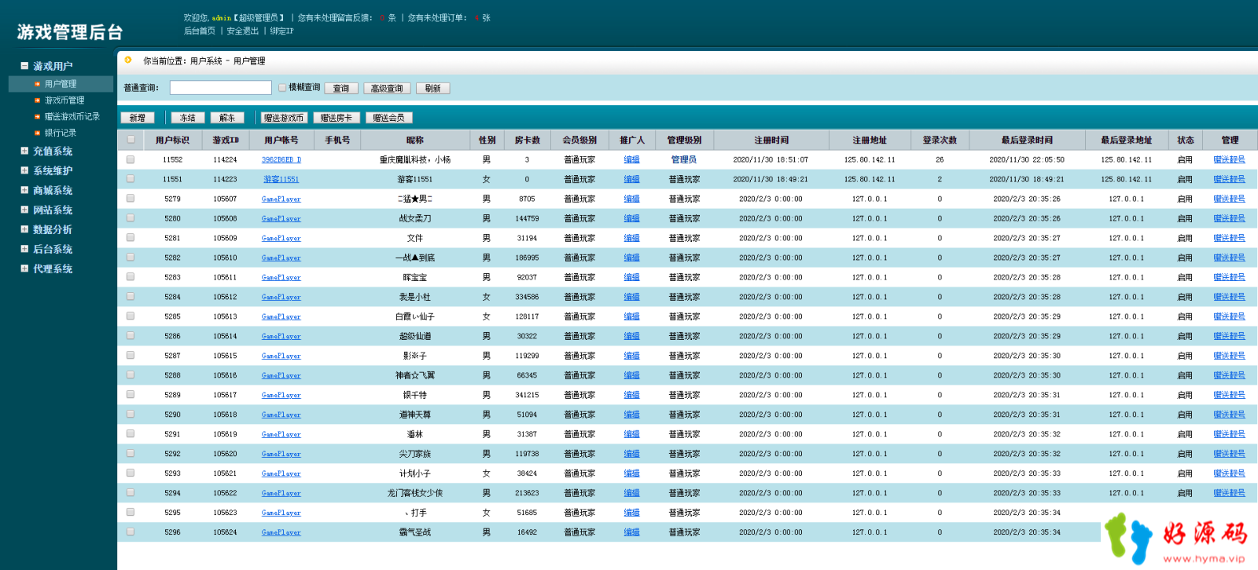This screenshot has height=570, width=1258.
Task: Click the 注册时间 column header
Action: pos(771,140)
